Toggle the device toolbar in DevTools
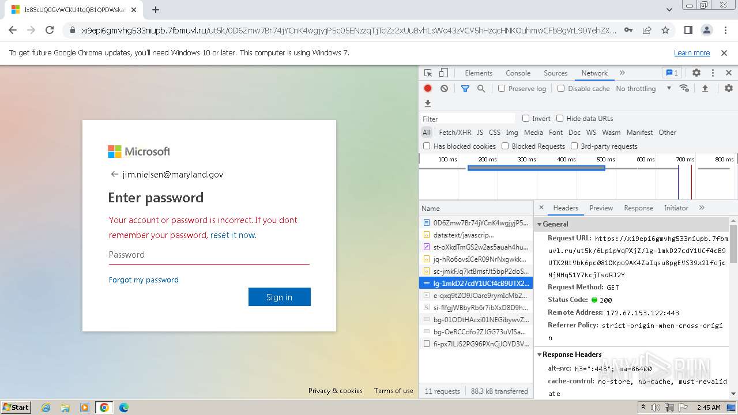Screen dimensions: 738x415 [x=443, y=73]
